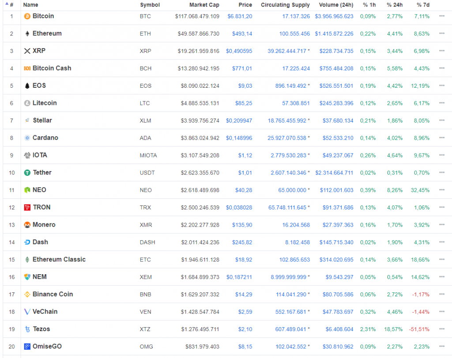Select NEO 32,45% weekly change value
The image size is (452, 358).
click(420, 190)
